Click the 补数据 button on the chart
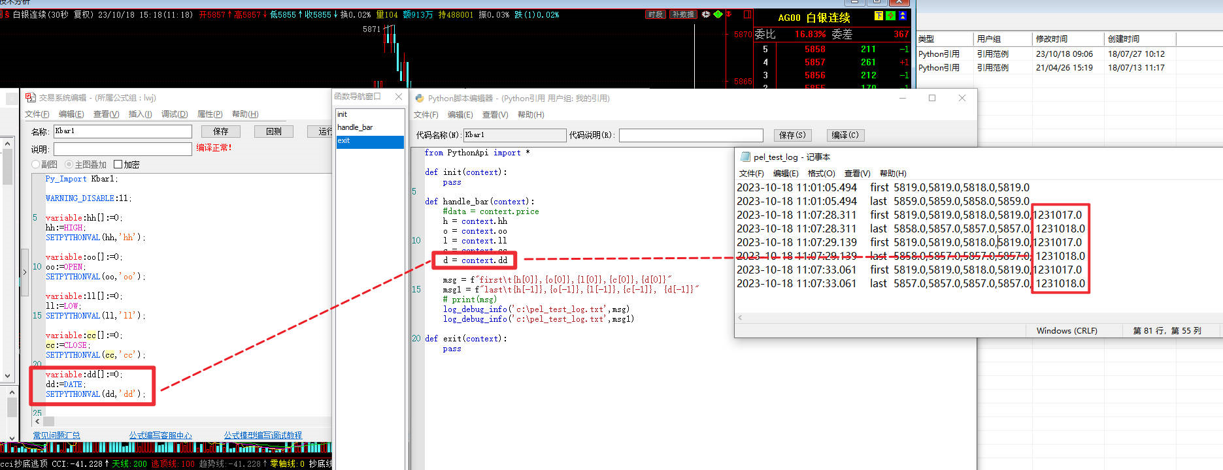1223x470 pixels. coord(683,14)
